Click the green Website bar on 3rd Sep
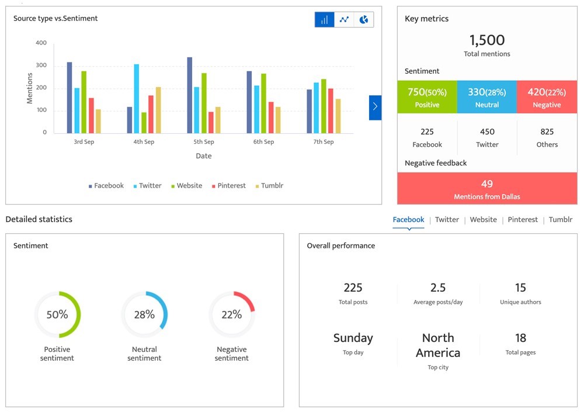This screenshot has height=412, width=584. [84, 102]
